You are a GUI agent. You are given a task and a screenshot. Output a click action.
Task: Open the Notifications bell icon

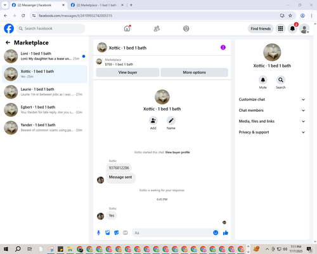292,29
